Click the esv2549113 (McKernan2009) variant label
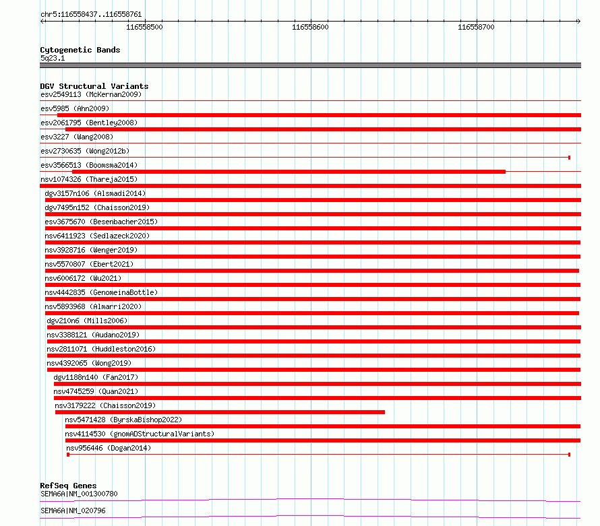The height and width of the screenshot is (526, 600). 91,94
